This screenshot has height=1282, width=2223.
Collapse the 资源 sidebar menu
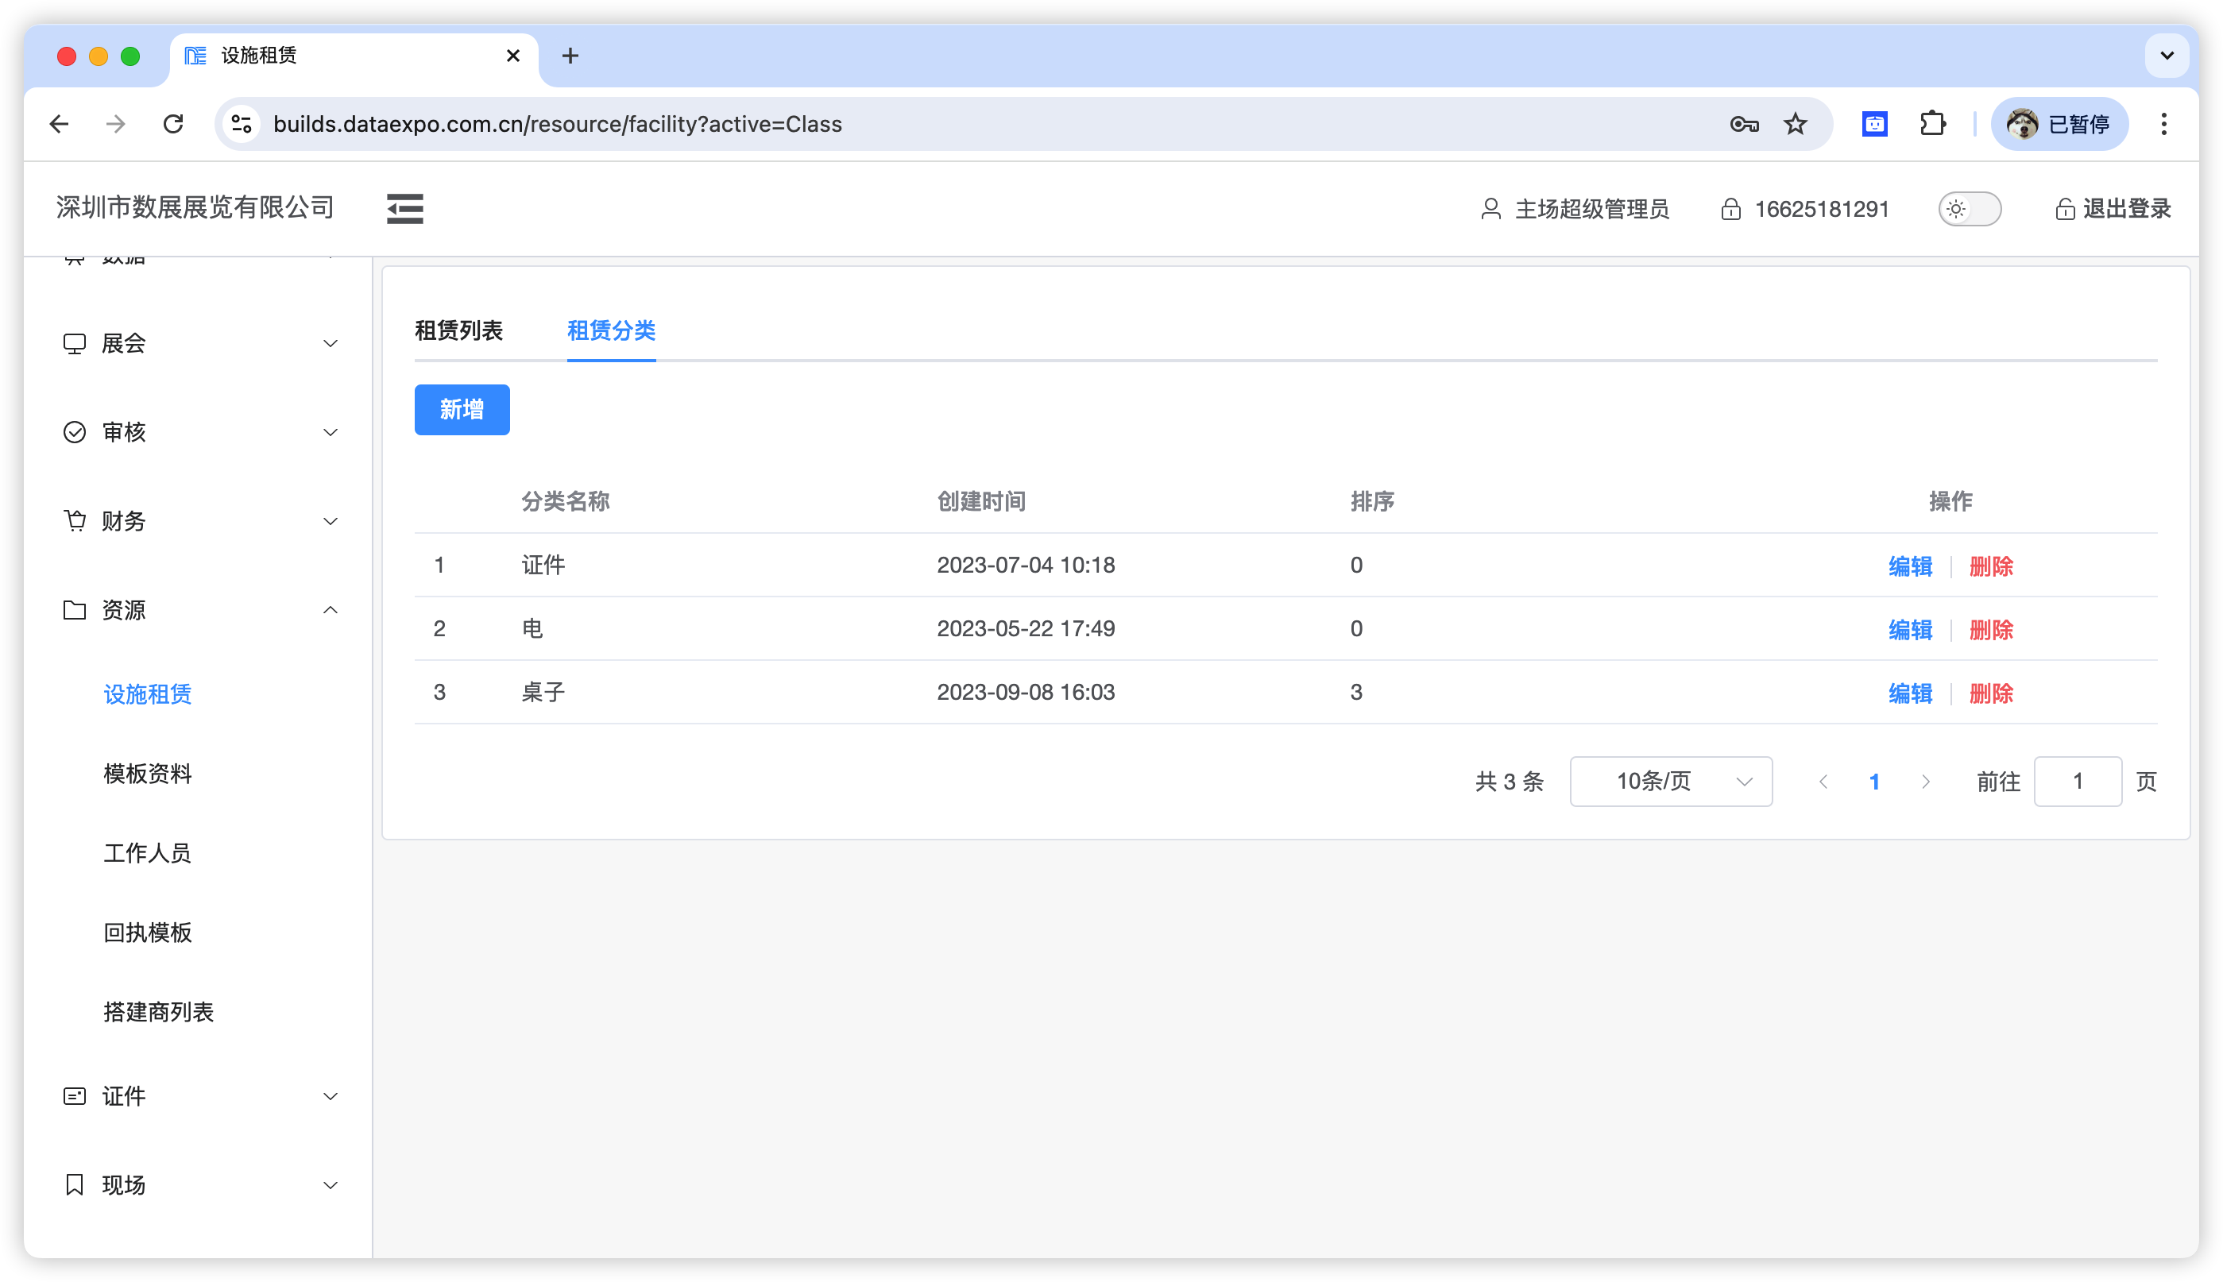click(x=198, y=610)
